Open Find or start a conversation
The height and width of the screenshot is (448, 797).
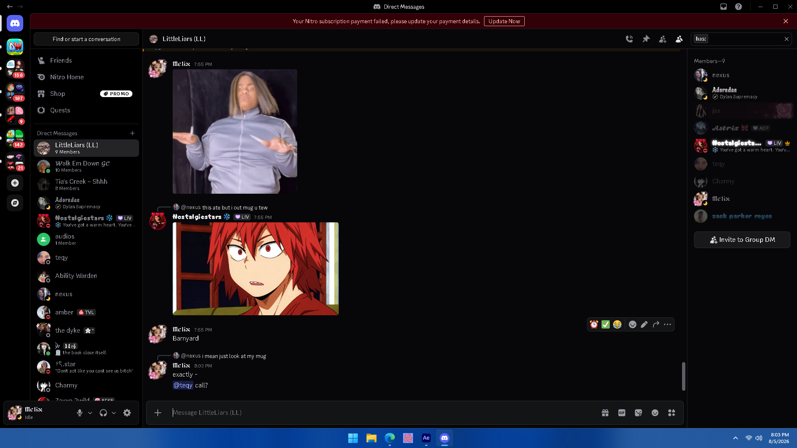(86, 39)
